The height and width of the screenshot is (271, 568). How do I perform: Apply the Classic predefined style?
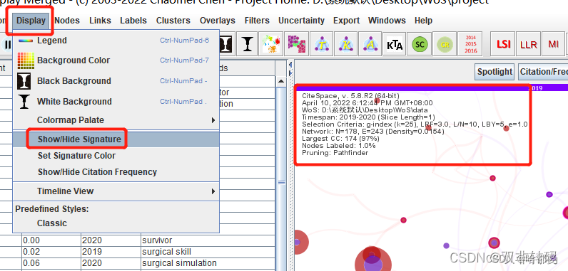(116, 223)
